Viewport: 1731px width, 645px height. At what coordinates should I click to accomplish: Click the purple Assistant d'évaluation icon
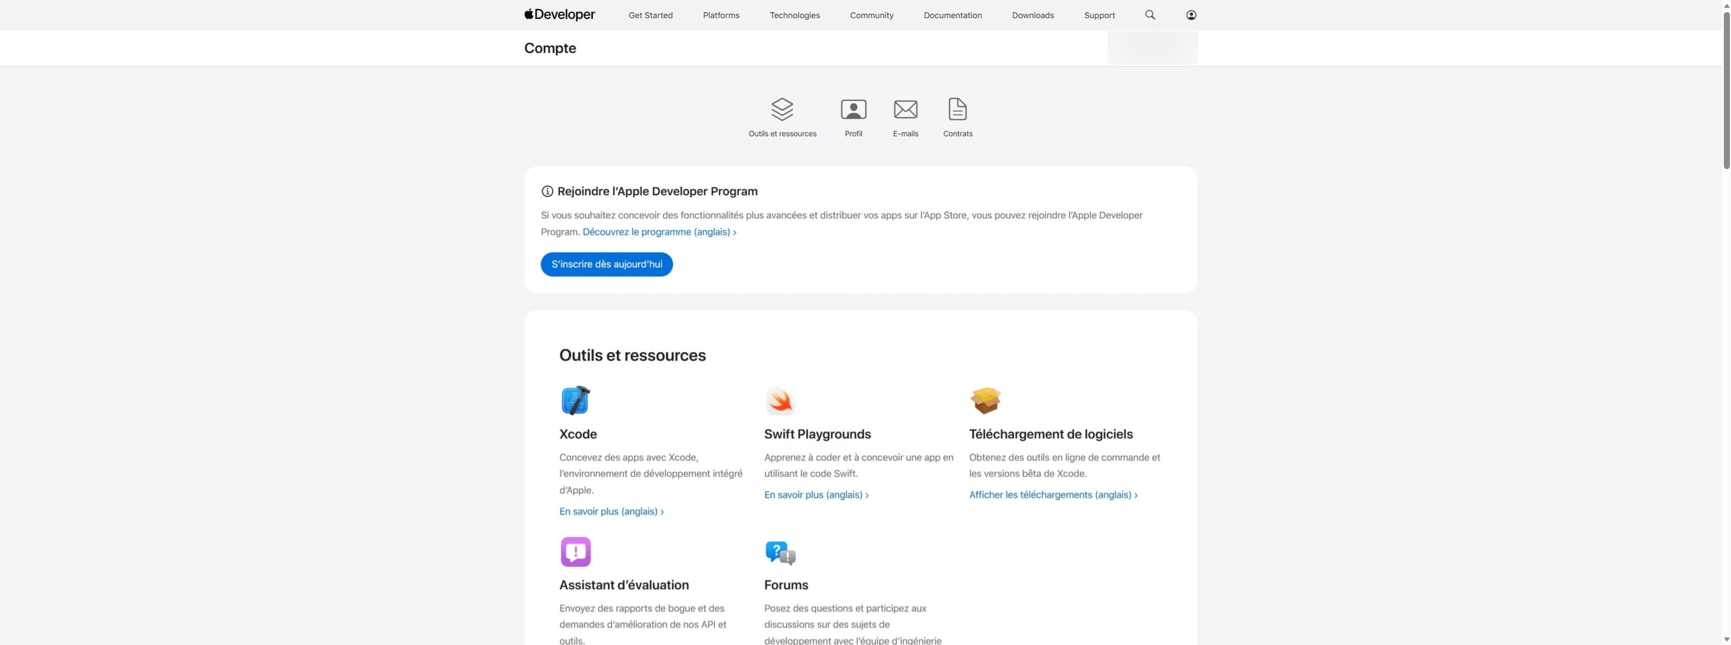pyautogui.click(x=575, y=552)
